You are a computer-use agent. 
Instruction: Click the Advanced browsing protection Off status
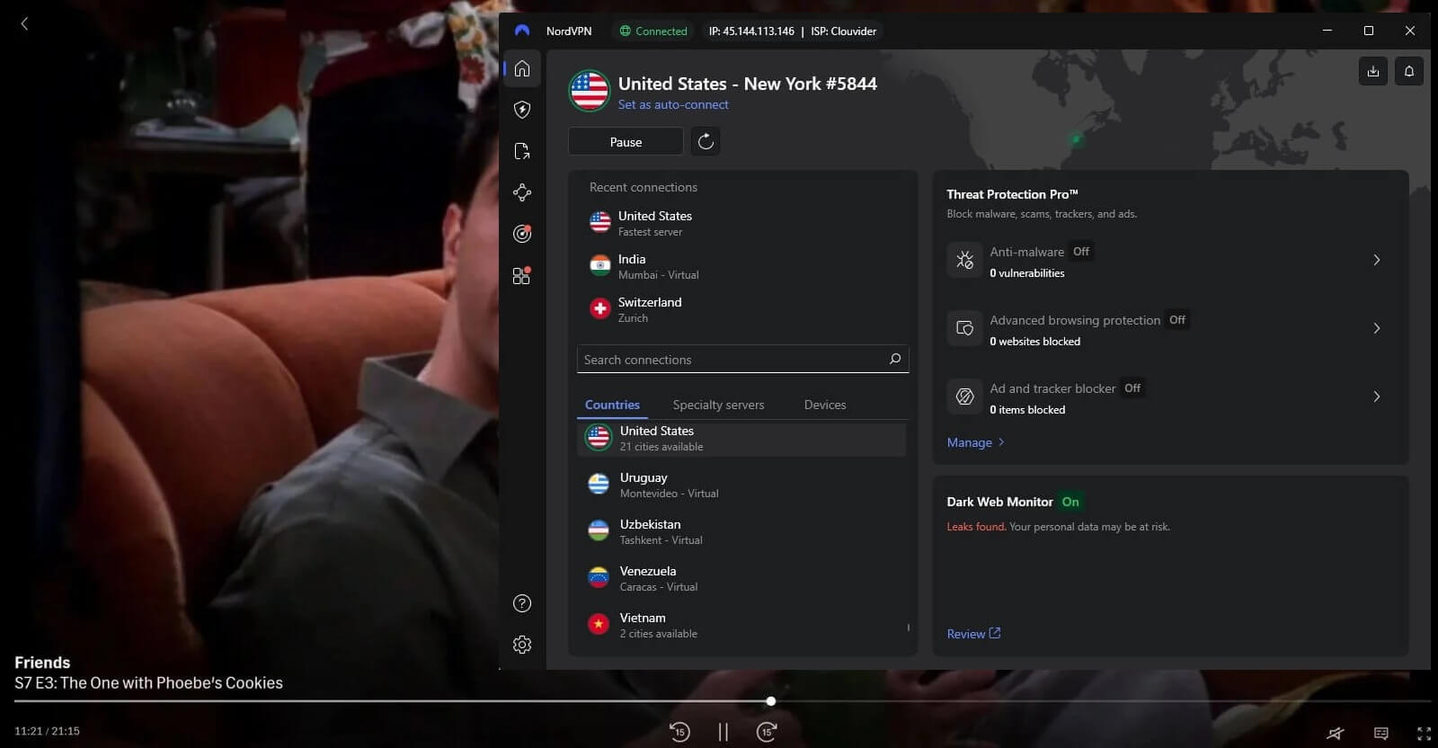coord(1177,320)
